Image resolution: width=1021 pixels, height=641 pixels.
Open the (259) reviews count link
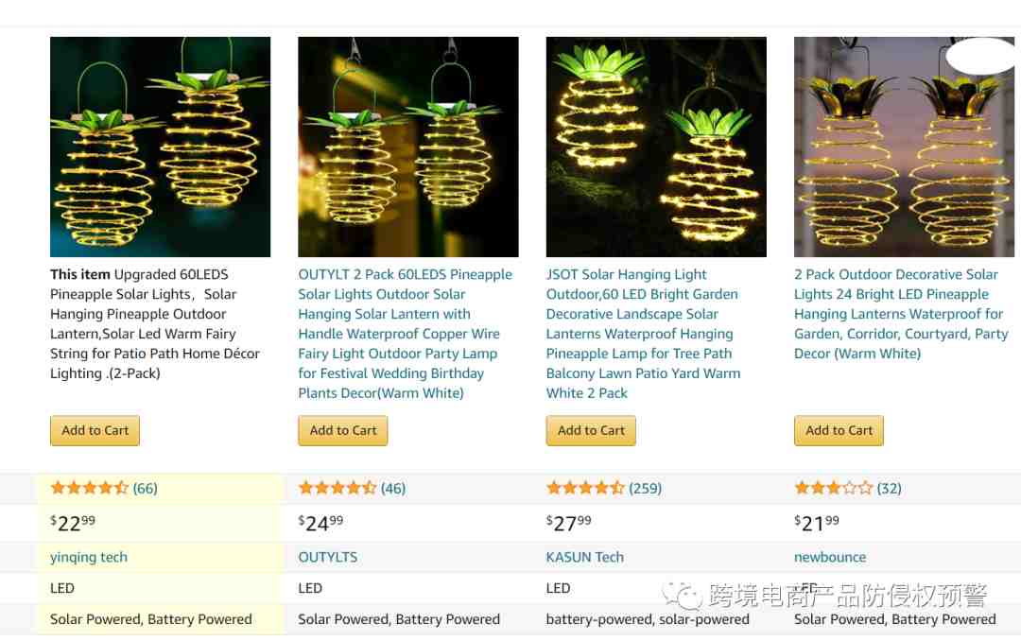pos(646,488)
